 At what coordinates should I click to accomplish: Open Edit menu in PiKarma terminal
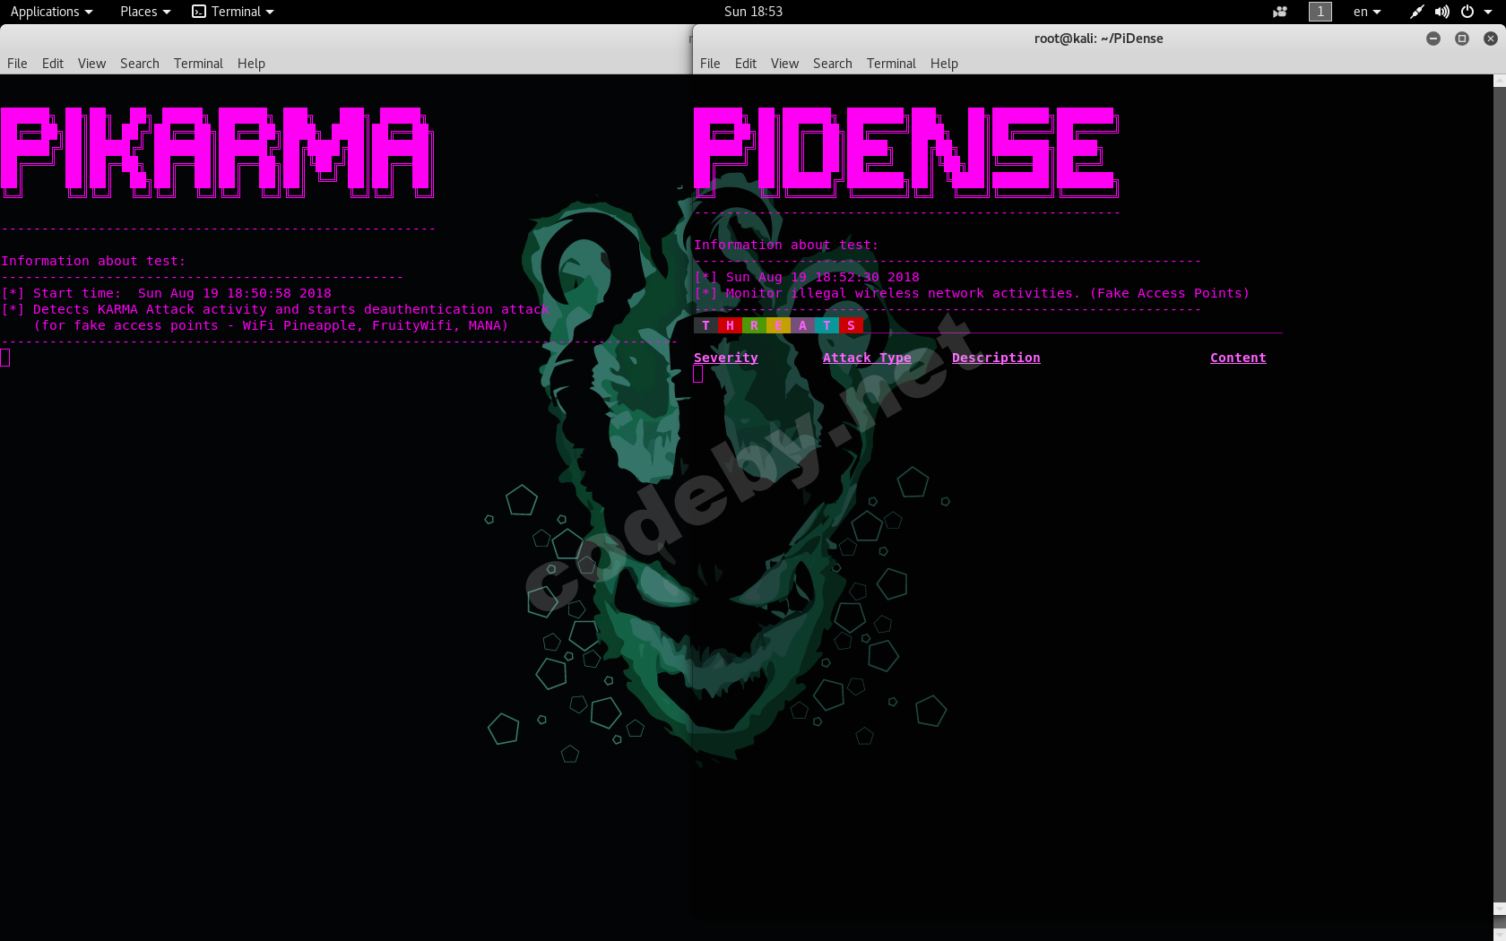(53, 64)
